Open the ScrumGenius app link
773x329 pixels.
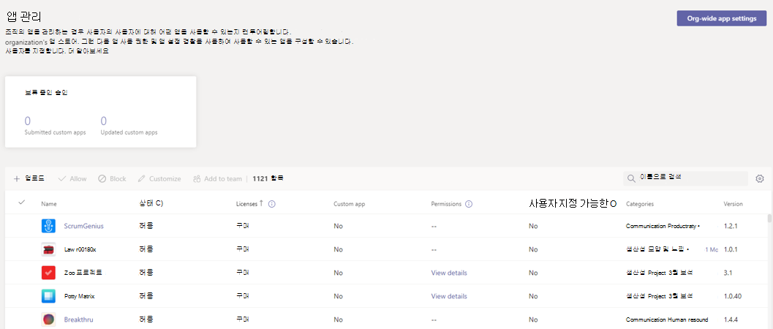[84, 226]
